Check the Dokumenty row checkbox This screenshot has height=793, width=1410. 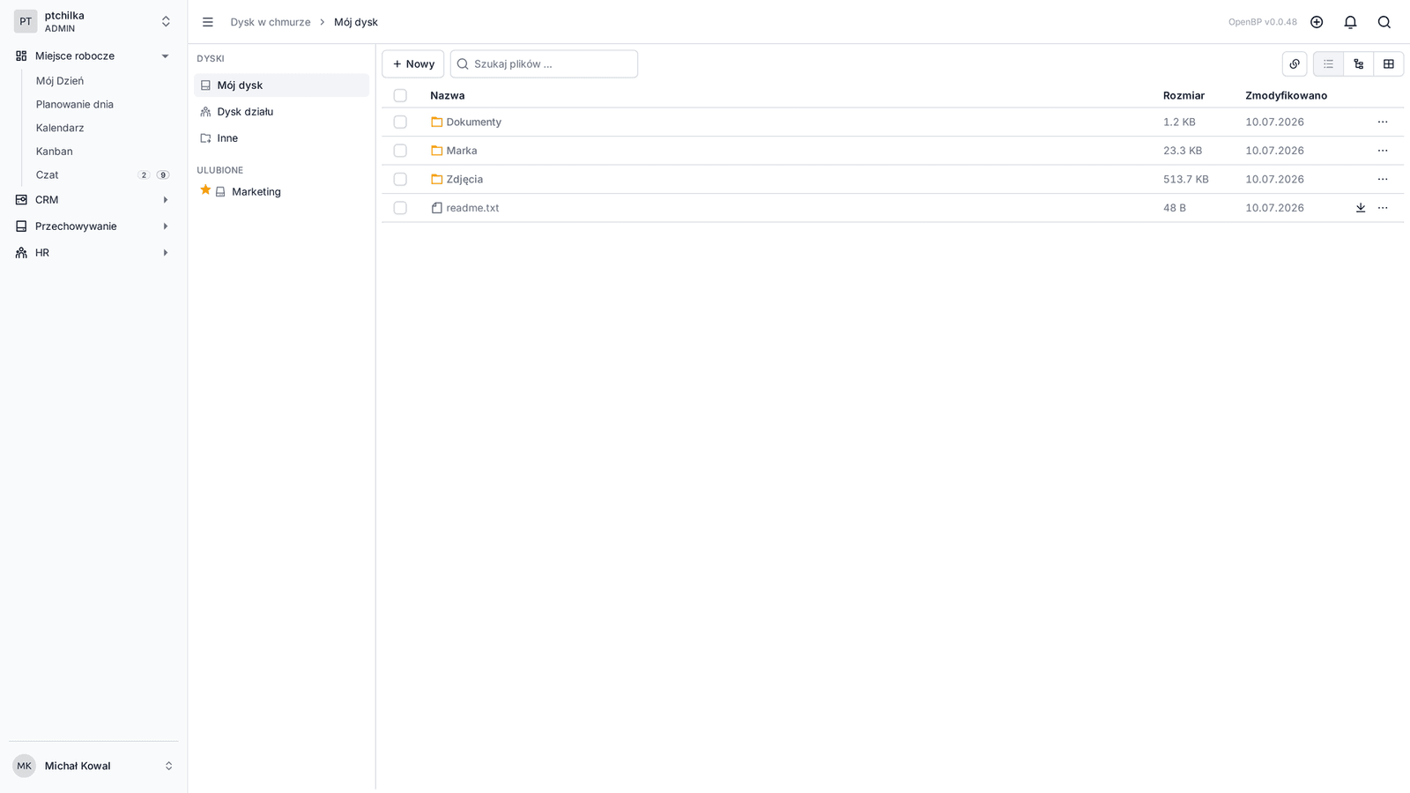click(x=400, y=122)
